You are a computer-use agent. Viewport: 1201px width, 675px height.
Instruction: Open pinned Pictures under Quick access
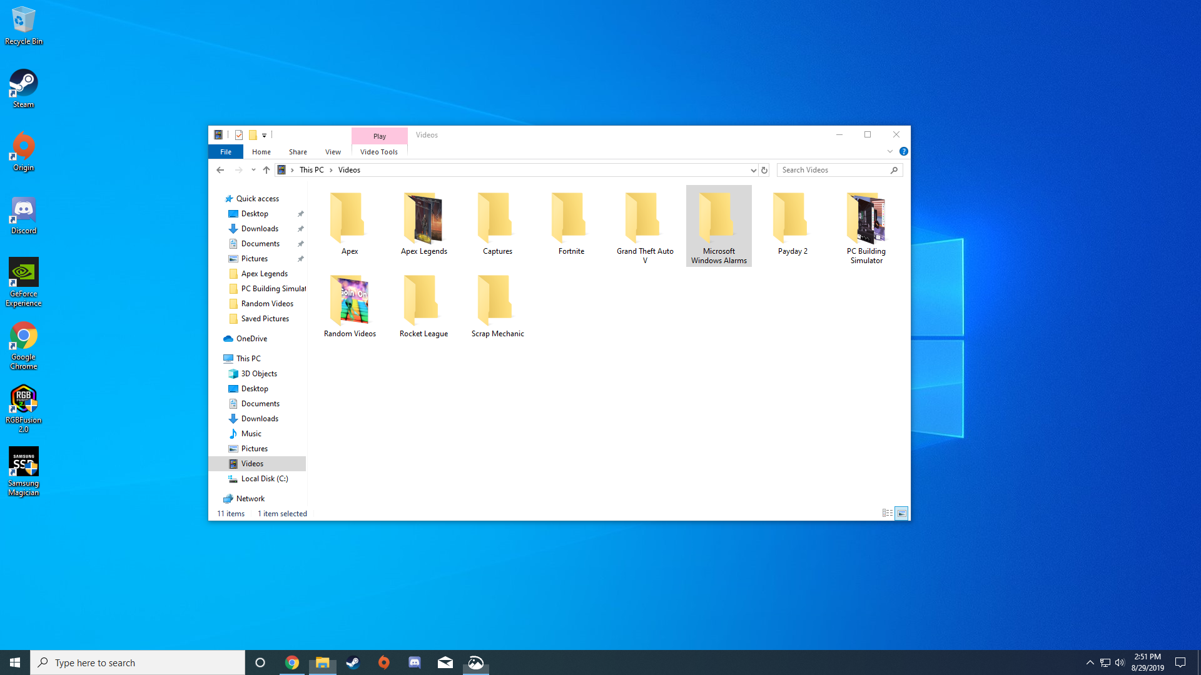(255, 259)
